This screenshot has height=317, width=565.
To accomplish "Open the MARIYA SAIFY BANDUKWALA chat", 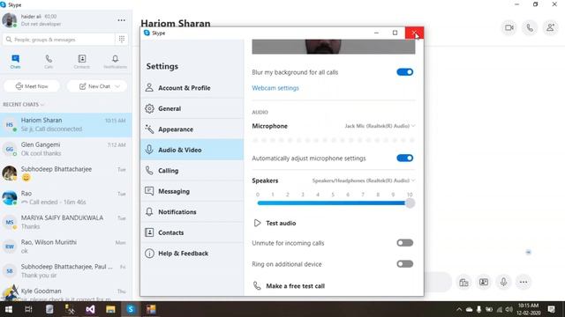I will [66, 222].
